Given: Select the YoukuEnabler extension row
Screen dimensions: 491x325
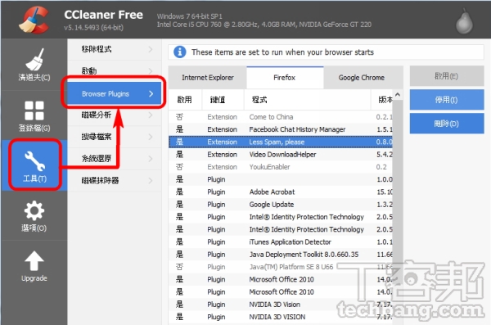Looking at the screenshot, I should point(281,167).
